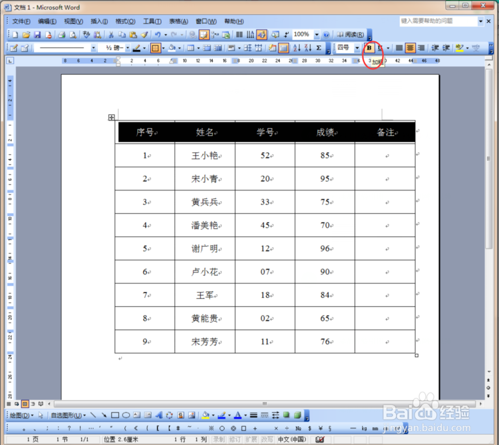Click the 阅读(R) reading mode button
This screenshot has height=445, width=499.
[352, 34]
